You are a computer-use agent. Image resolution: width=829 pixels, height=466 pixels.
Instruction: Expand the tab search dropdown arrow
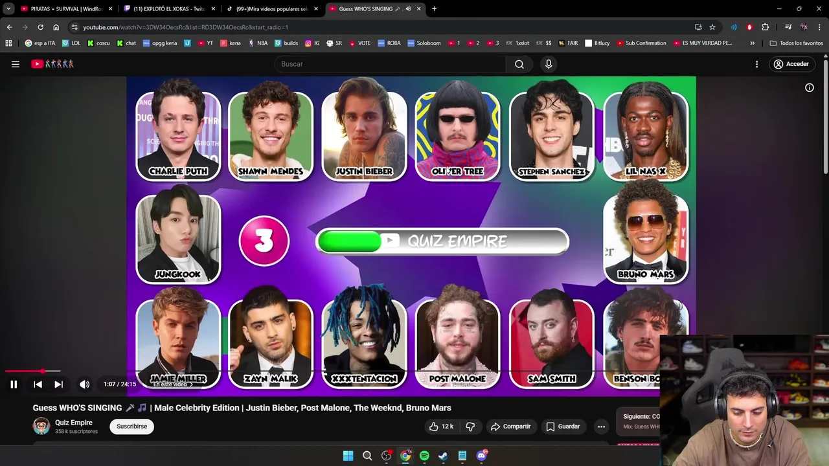[8, 9]
